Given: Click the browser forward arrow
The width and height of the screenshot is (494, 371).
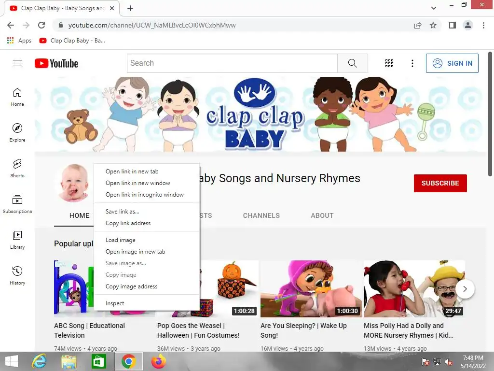Looking at the screenshot, I should (26, 25).
